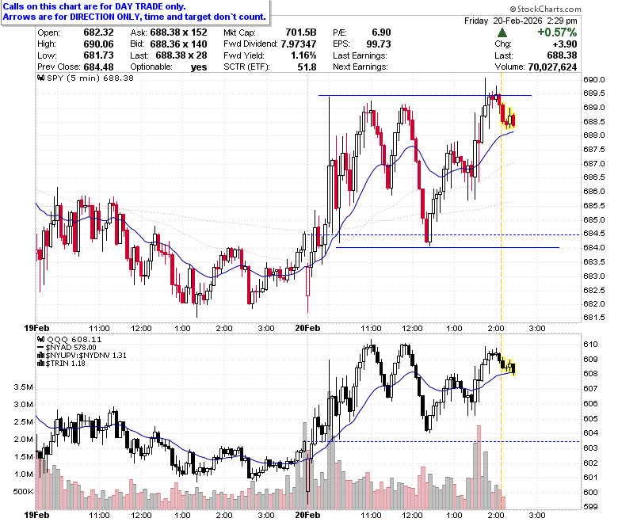Click the DAY TRADE only notice line
The image size is (618, 522).
94,6
